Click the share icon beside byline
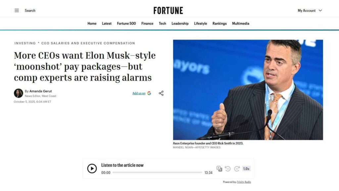This screenshot has width=339, height=191. click(x=161, y=93)
